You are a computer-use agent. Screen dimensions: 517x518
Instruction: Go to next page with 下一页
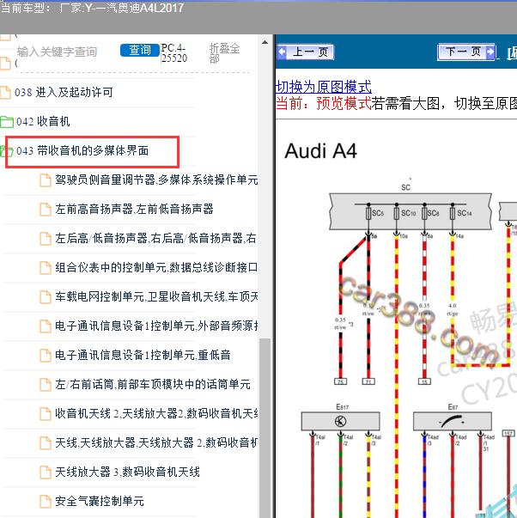click(466, 52)
